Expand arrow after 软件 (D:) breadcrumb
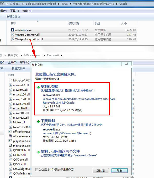Viewport: 154px width, 178px height. pos(21,55)
